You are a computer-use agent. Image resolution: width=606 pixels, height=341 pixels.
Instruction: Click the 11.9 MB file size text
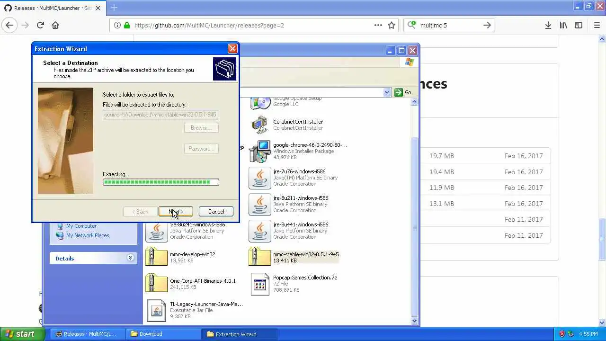point(442,188)
